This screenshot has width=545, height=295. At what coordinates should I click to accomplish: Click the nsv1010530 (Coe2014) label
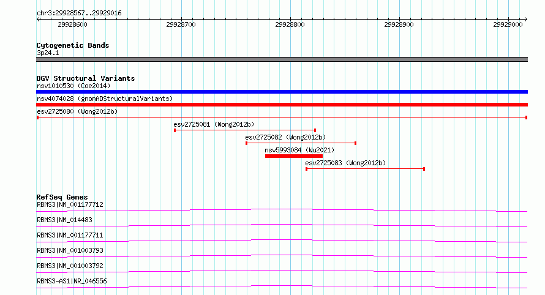pyautogui.click(x=73, y=86)
